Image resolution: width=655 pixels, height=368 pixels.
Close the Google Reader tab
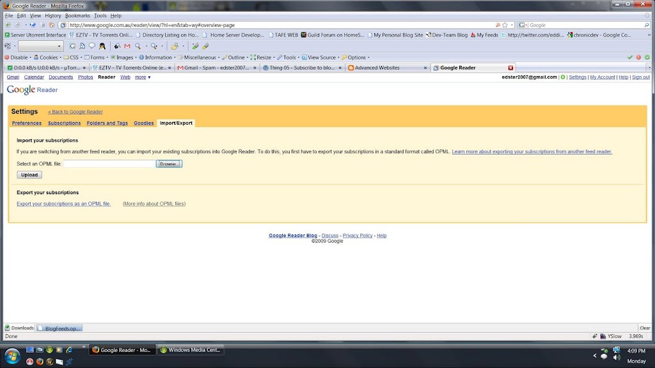[x=510, y=68]
